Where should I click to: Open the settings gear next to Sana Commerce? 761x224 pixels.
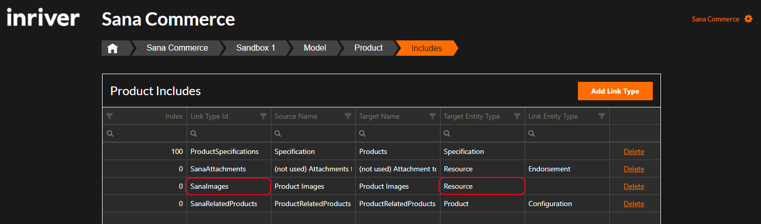(x=748, y=19)
